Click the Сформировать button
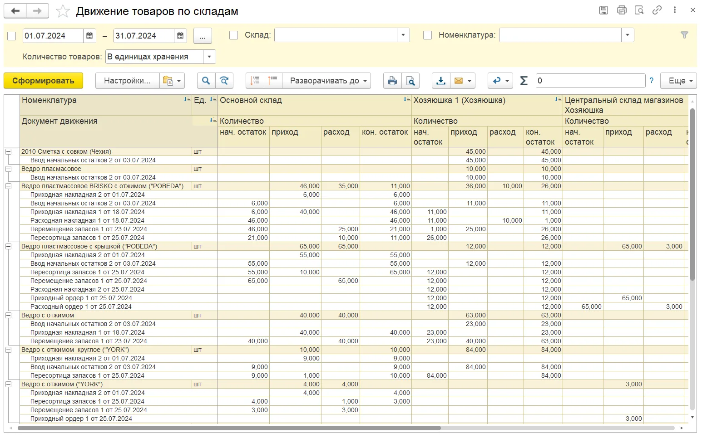702x438 pixels. (x=43, y=81)
